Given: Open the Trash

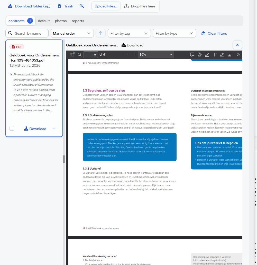Looking at the screenshot, I should point(65,6).
